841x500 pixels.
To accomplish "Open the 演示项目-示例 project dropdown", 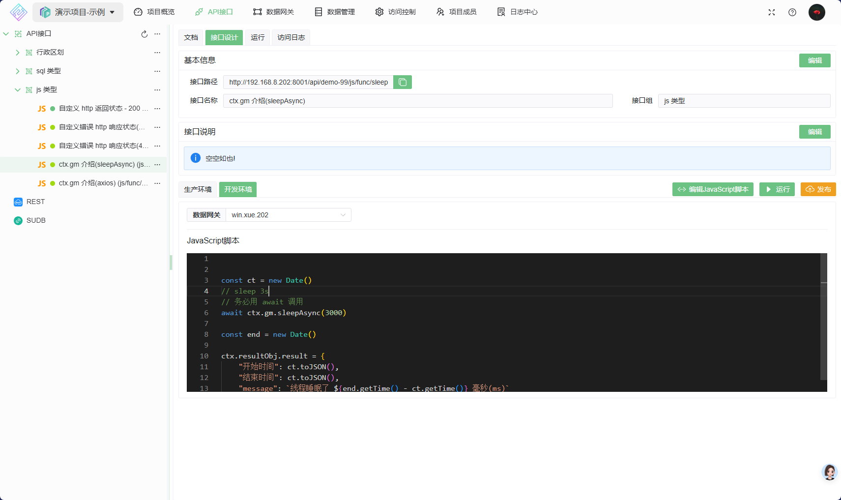I will pos(78,12).
